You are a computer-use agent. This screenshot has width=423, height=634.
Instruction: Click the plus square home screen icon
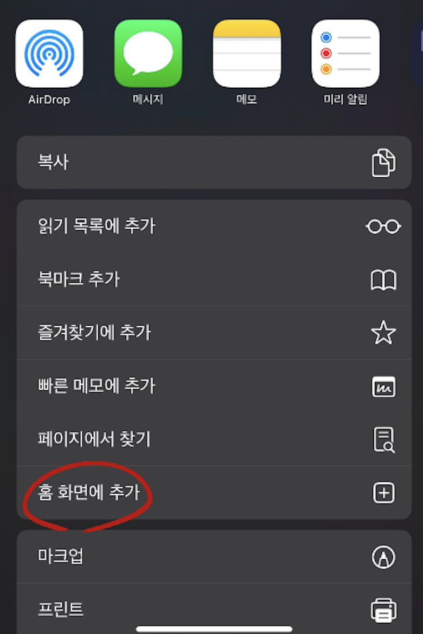[x=383, y=493]
